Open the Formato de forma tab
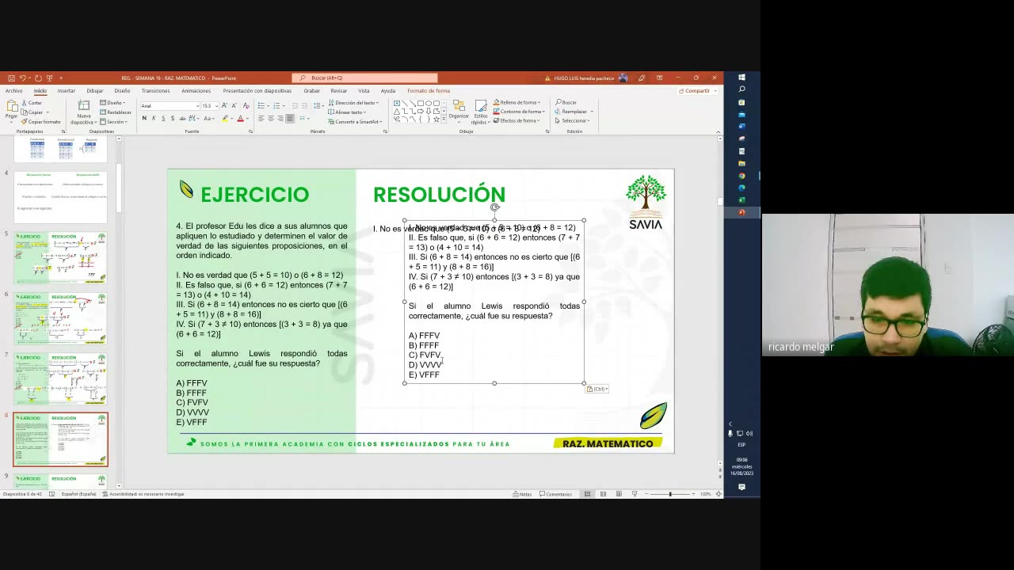 [x=429, y=91]
